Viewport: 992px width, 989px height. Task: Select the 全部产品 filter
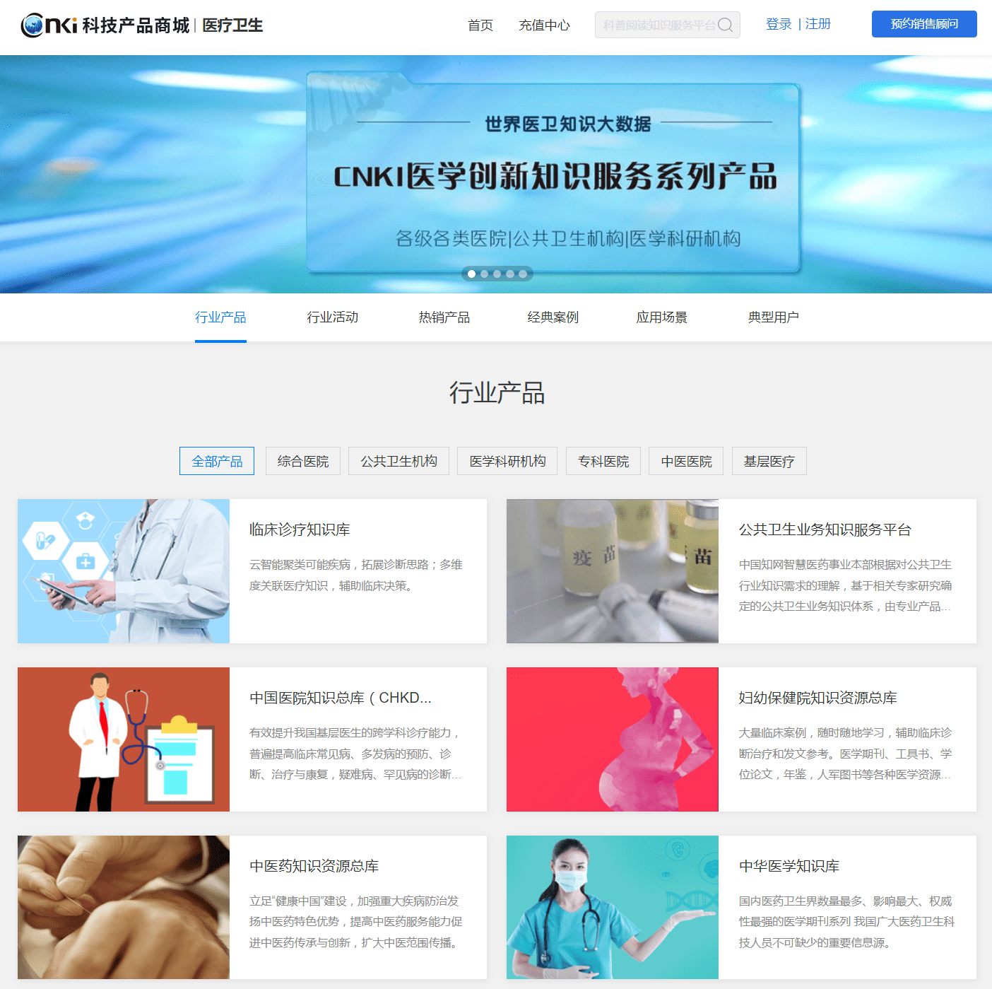coord(217,461)
